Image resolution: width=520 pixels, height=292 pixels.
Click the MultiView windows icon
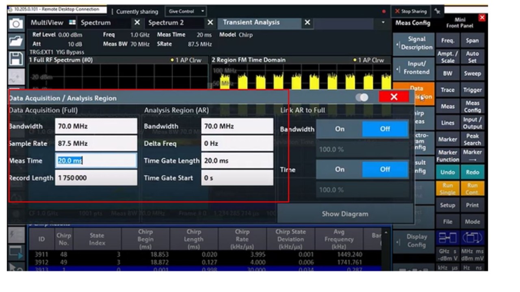click(x=72, y=23)
